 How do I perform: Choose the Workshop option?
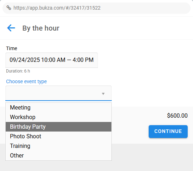click(x=59, y=117)
